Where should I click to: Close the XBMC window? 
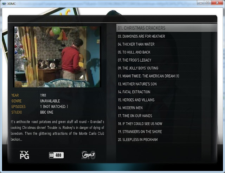point(217,3)
